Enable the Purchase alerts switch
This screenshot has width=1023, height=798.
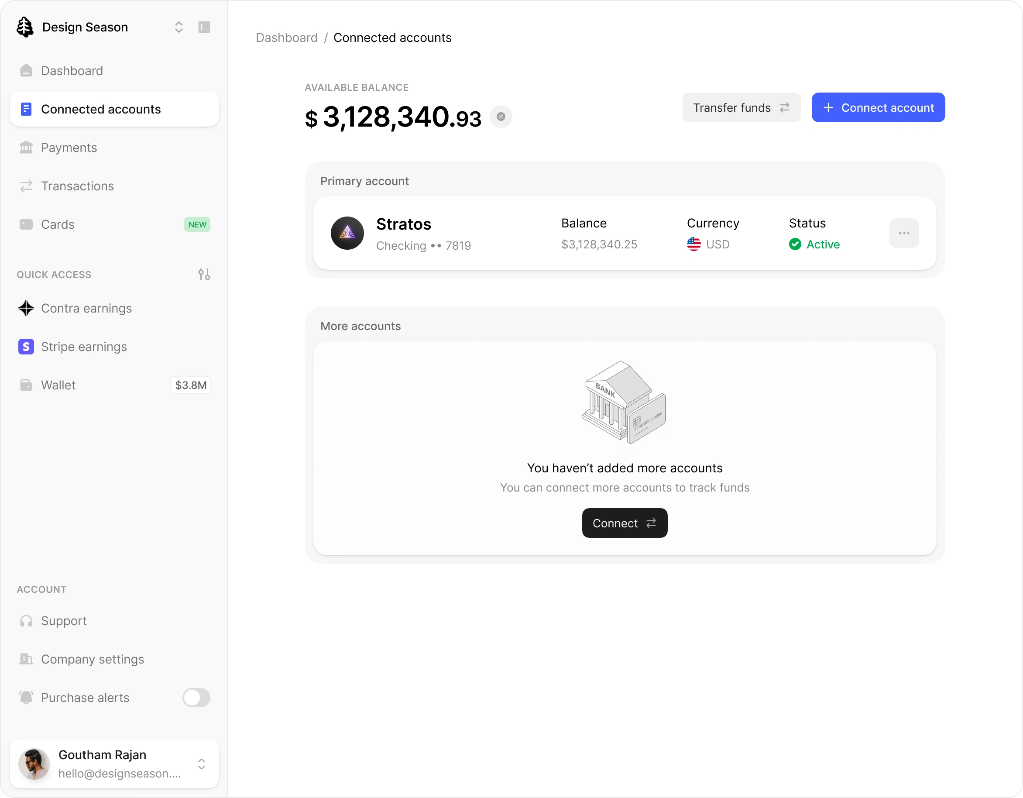pos(196,698)
